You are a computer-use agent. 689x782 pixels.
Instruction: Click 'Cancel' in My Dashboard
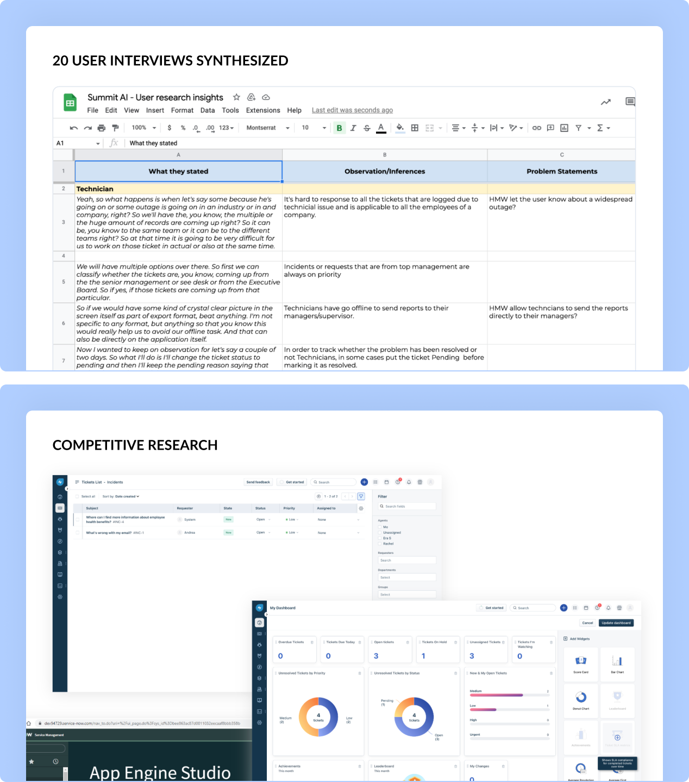tap(587, 623)
